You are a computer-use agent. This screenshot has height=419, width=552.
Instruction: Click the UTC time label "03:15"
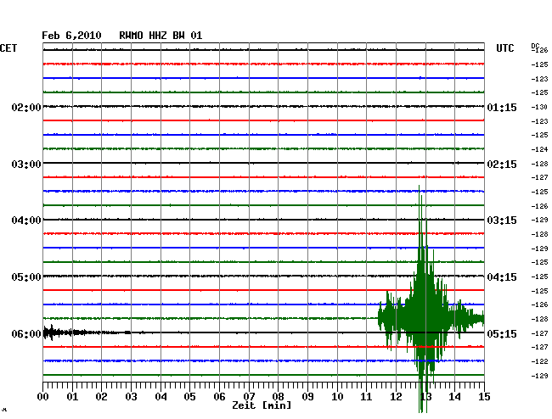pyautogui.click(x=502, y=221)
